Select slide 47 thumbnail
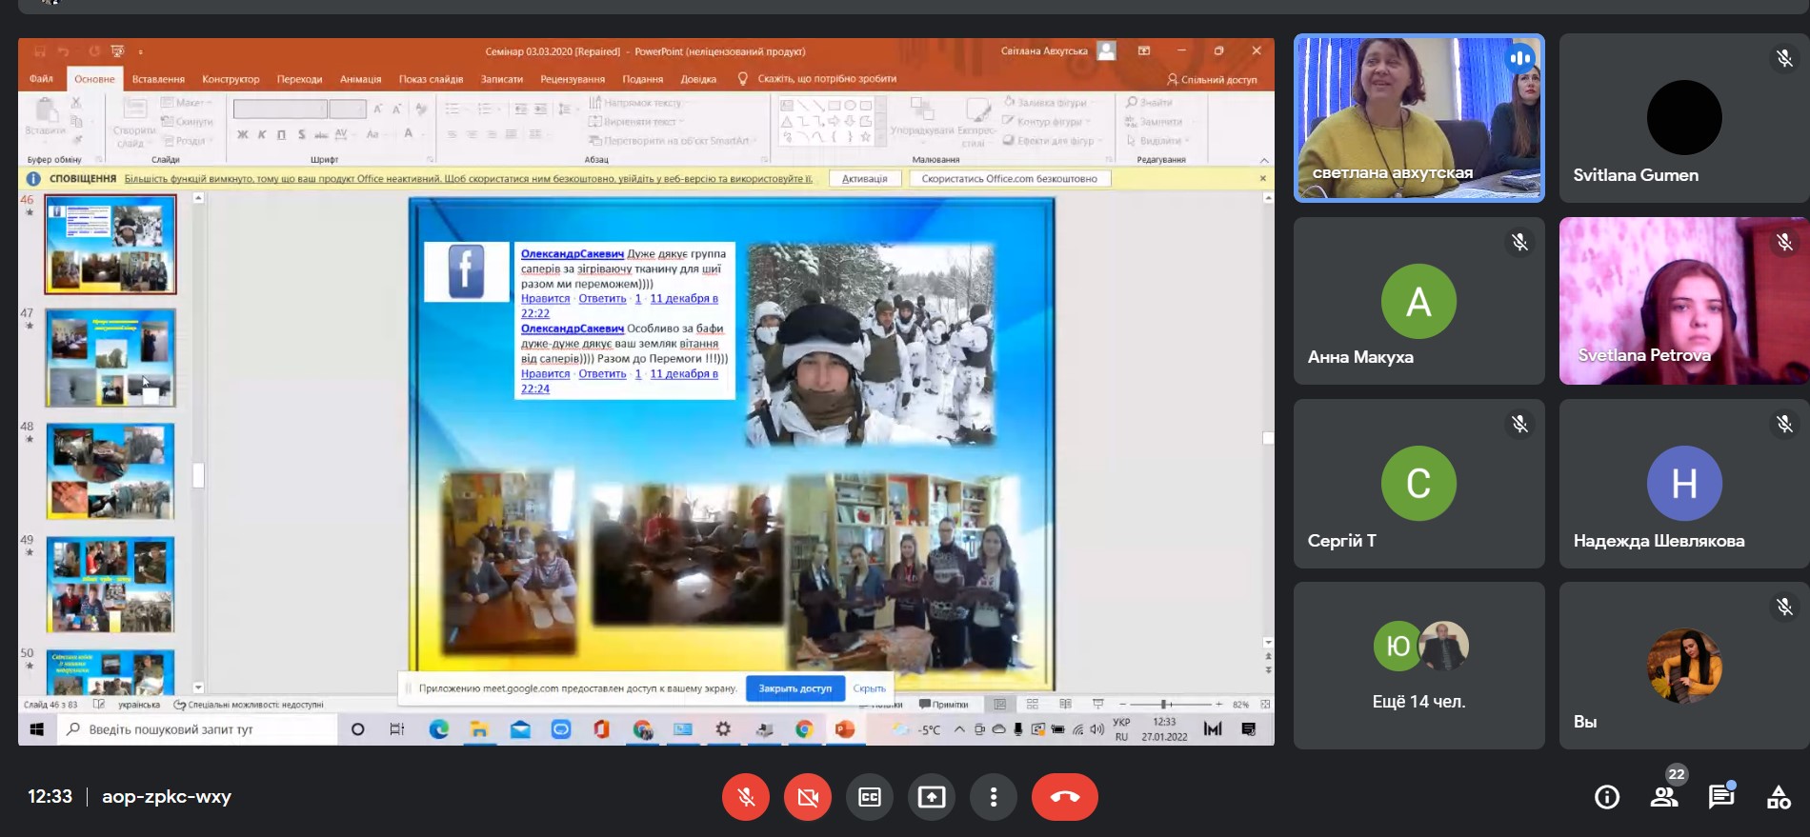This screenshot has width=1810, height=837. (x=111, y=358)
